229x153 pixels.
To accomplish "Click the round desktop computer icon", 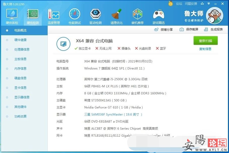I will [x=63, y=44].
